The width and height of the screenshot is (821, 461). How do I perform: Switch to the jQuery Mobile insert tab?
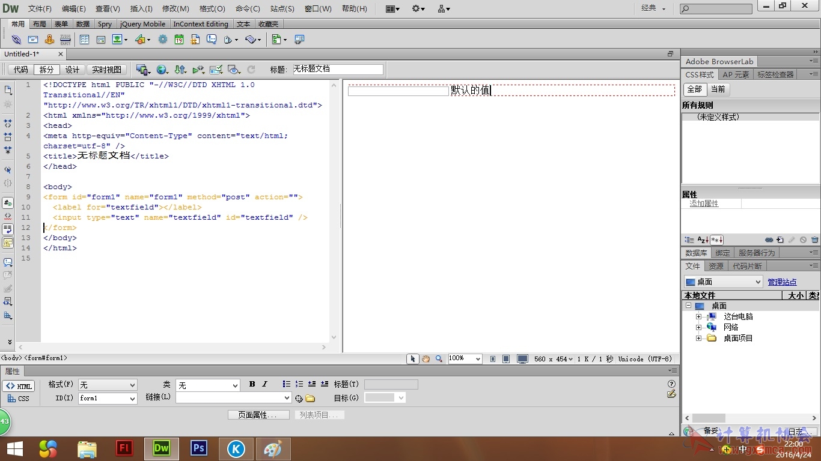tap(142, 24)
